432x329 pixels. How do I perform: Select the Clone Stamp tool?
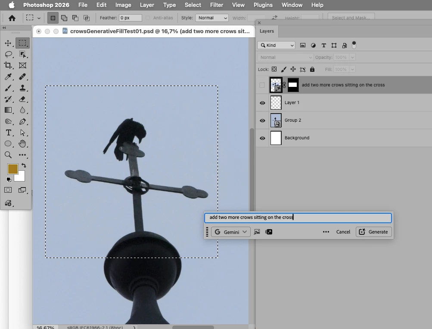22,88
